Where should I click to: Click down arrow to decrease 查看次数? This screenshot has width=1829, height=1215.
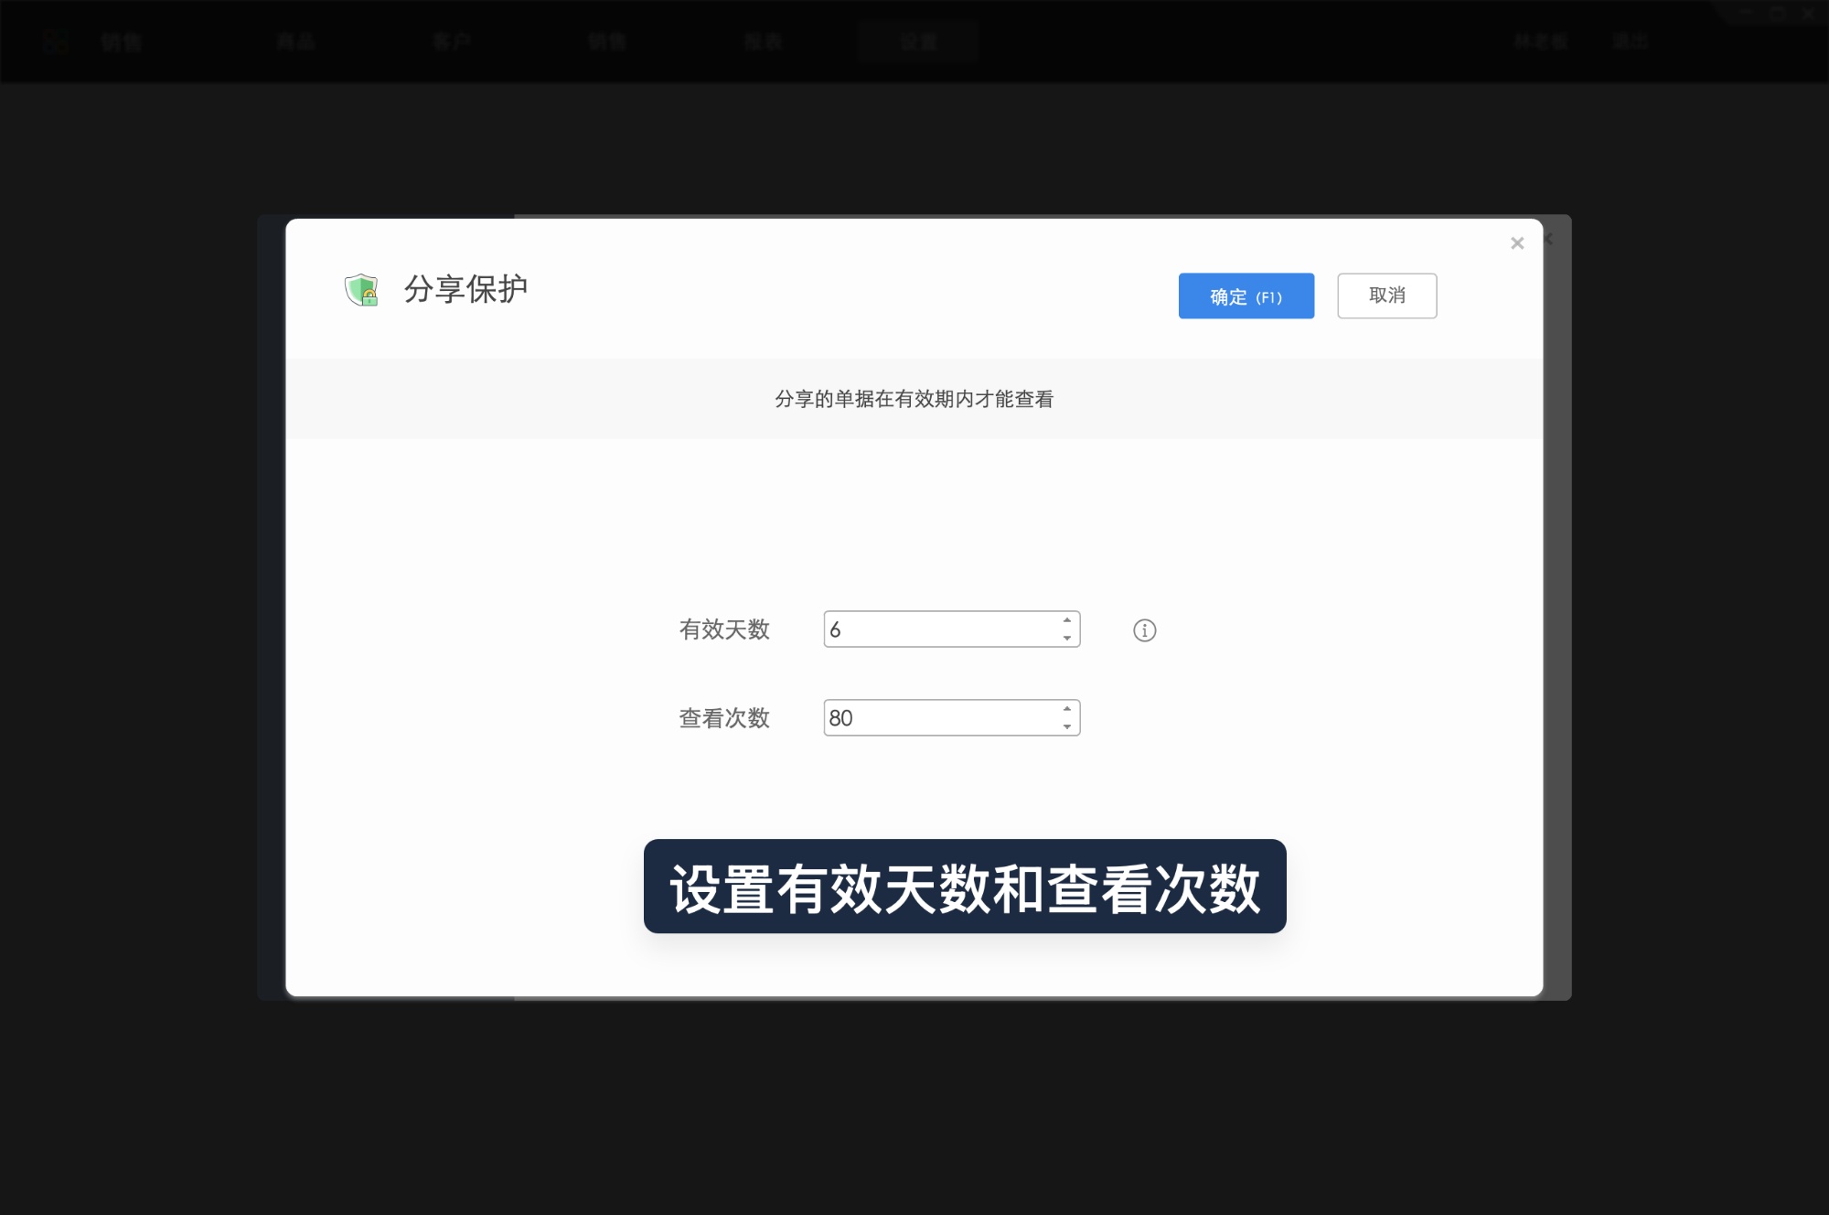(x=1065, y=728)
